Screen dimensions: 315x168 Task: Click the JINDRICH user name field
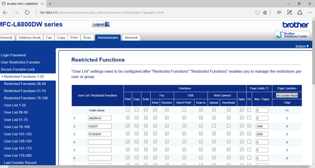(100, 118)
